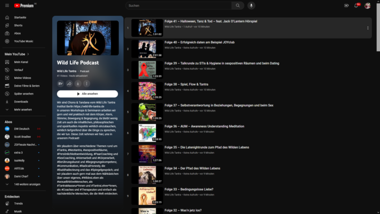The height and width of the screenshot is (214, 380).
Task: Open Wild Life Tantra channel link
Action: pos(66,71)
